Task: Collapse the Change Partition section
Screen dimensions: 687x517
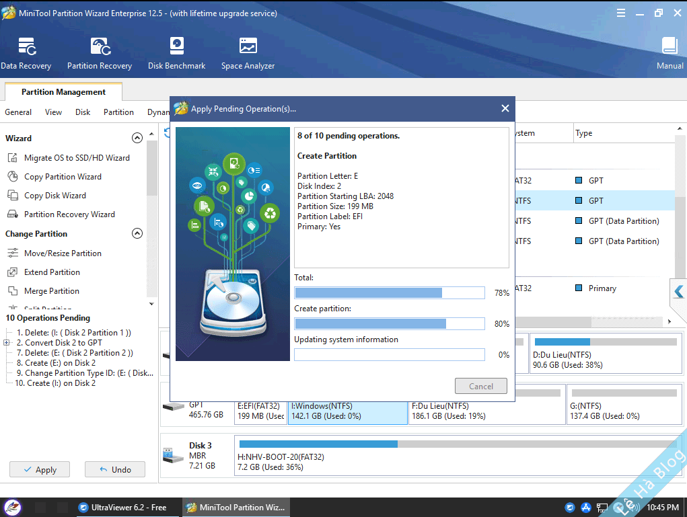Action: pos(137,233)
